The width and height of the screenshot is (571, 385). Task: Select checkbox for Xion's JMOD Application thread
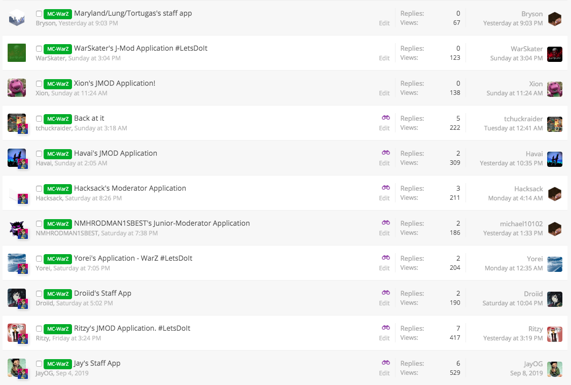39,84
